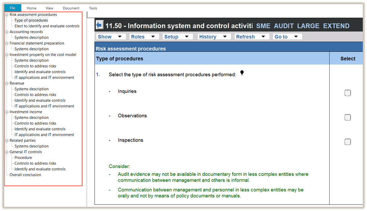Image resolution: width=367 pixels, height=211 pixels.
Task: Open the File menu
Action: point(13,8)
